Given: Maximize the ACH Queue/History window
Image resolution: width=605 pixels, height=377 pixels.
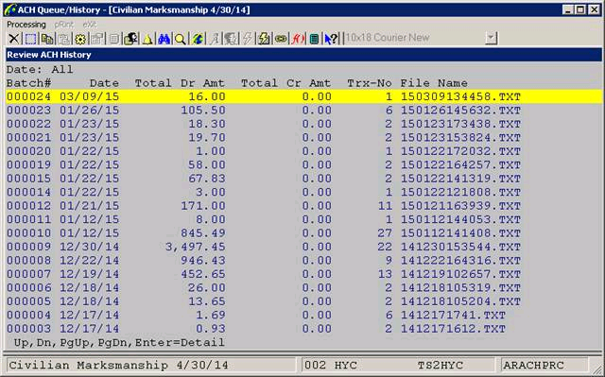Looking at the screenshot, I should click(x=580, y=9).
